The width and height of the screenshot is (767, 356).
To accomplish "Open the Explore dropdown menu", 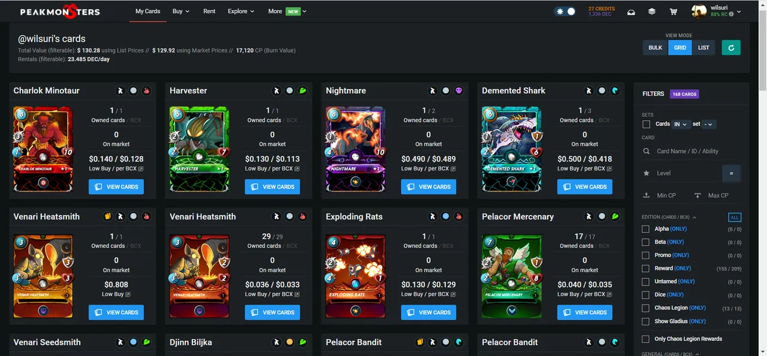I will tap(241, 11).
